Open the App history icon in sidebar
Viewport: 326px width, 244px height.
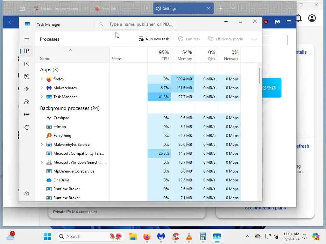point(27,77)
